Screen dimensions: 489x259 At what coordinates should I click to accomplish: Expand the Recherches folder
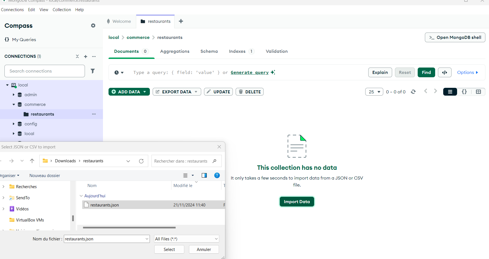[3, 186]
